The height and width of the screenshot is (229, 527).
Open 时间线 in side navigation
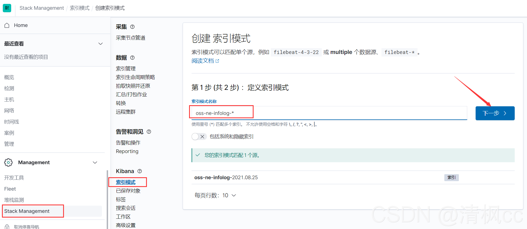(12, 122)
